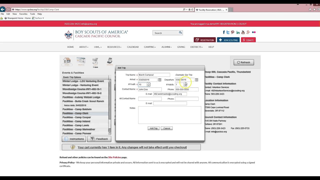The height and width of the screenshot is (180, 320).
Task: Click the red REGISTRATION button
Action: 205,40
